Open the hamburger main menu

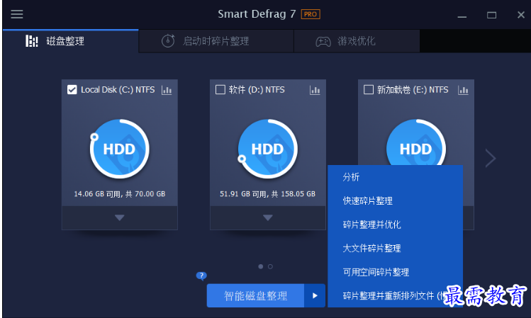[x=16, y=14]
